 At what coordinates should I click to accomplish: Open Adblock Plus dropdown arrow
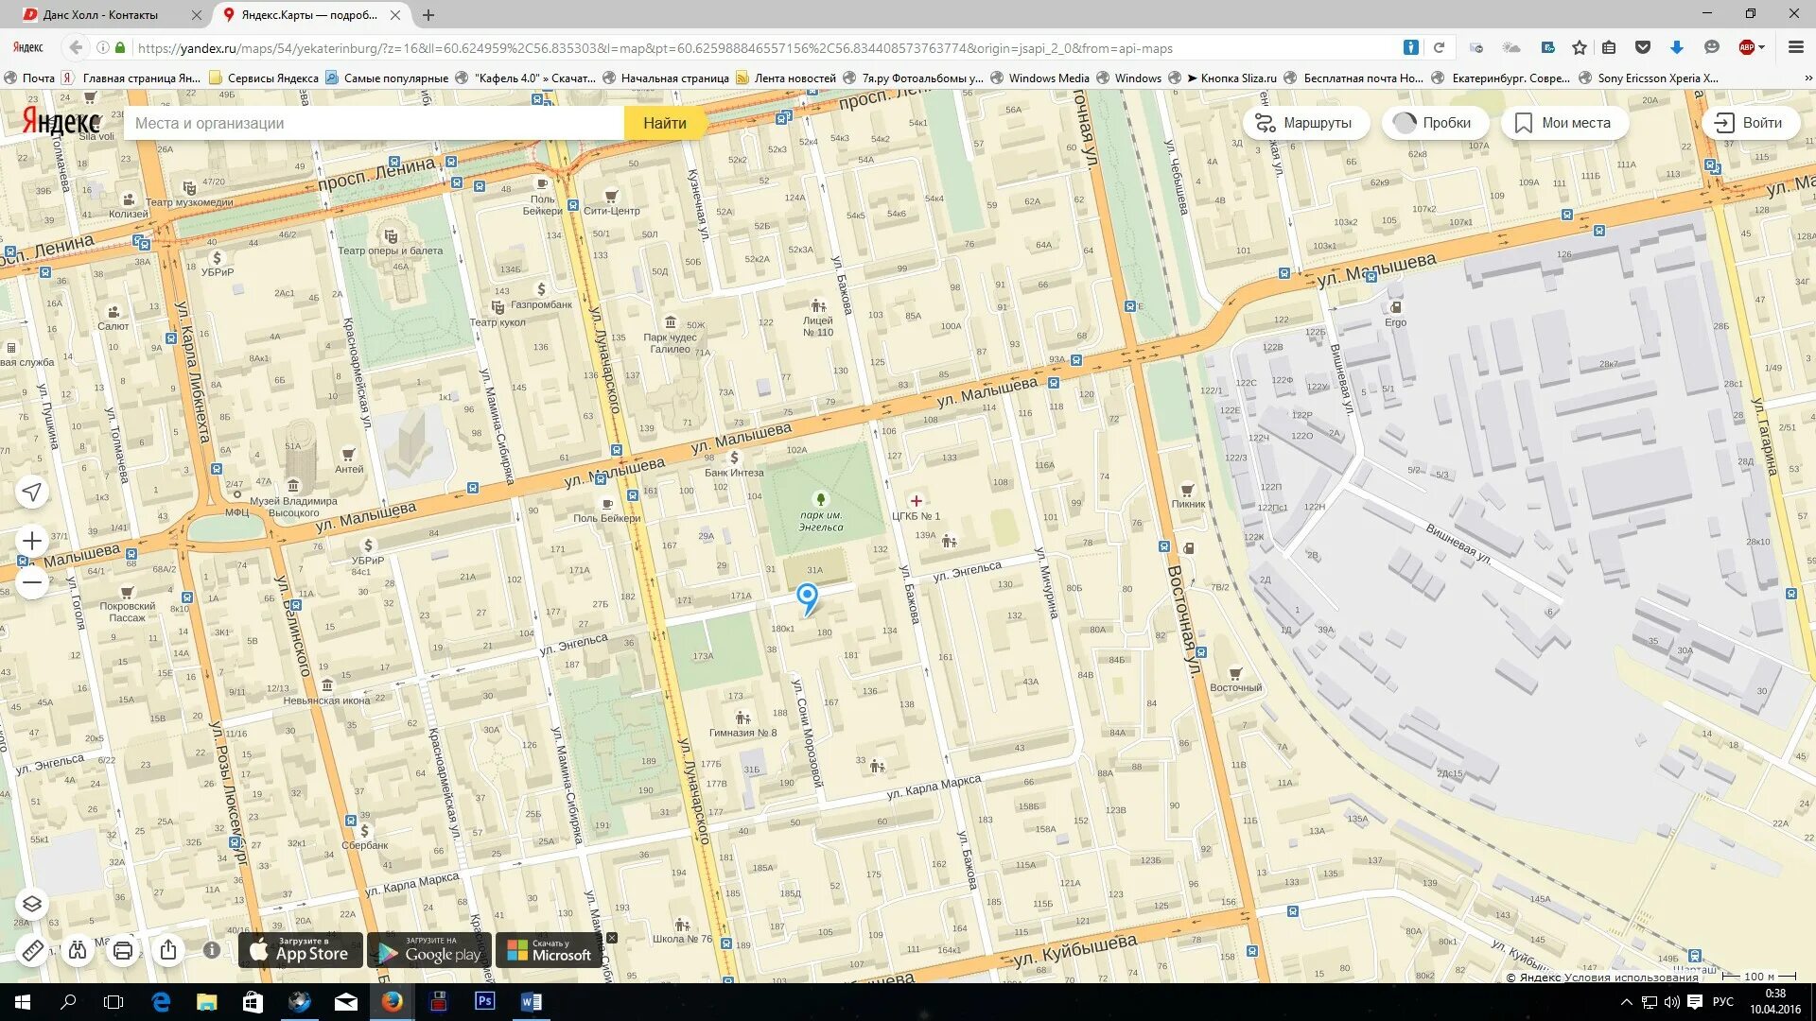[x=1761, y=48]
